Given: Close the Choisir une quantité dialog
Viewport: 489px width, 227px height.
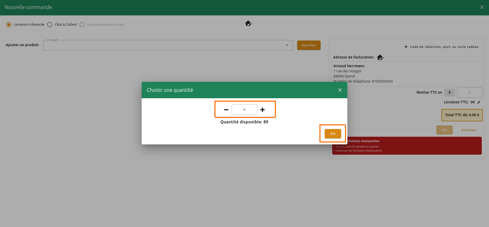Looking at the screenshot, I should 340,90.
